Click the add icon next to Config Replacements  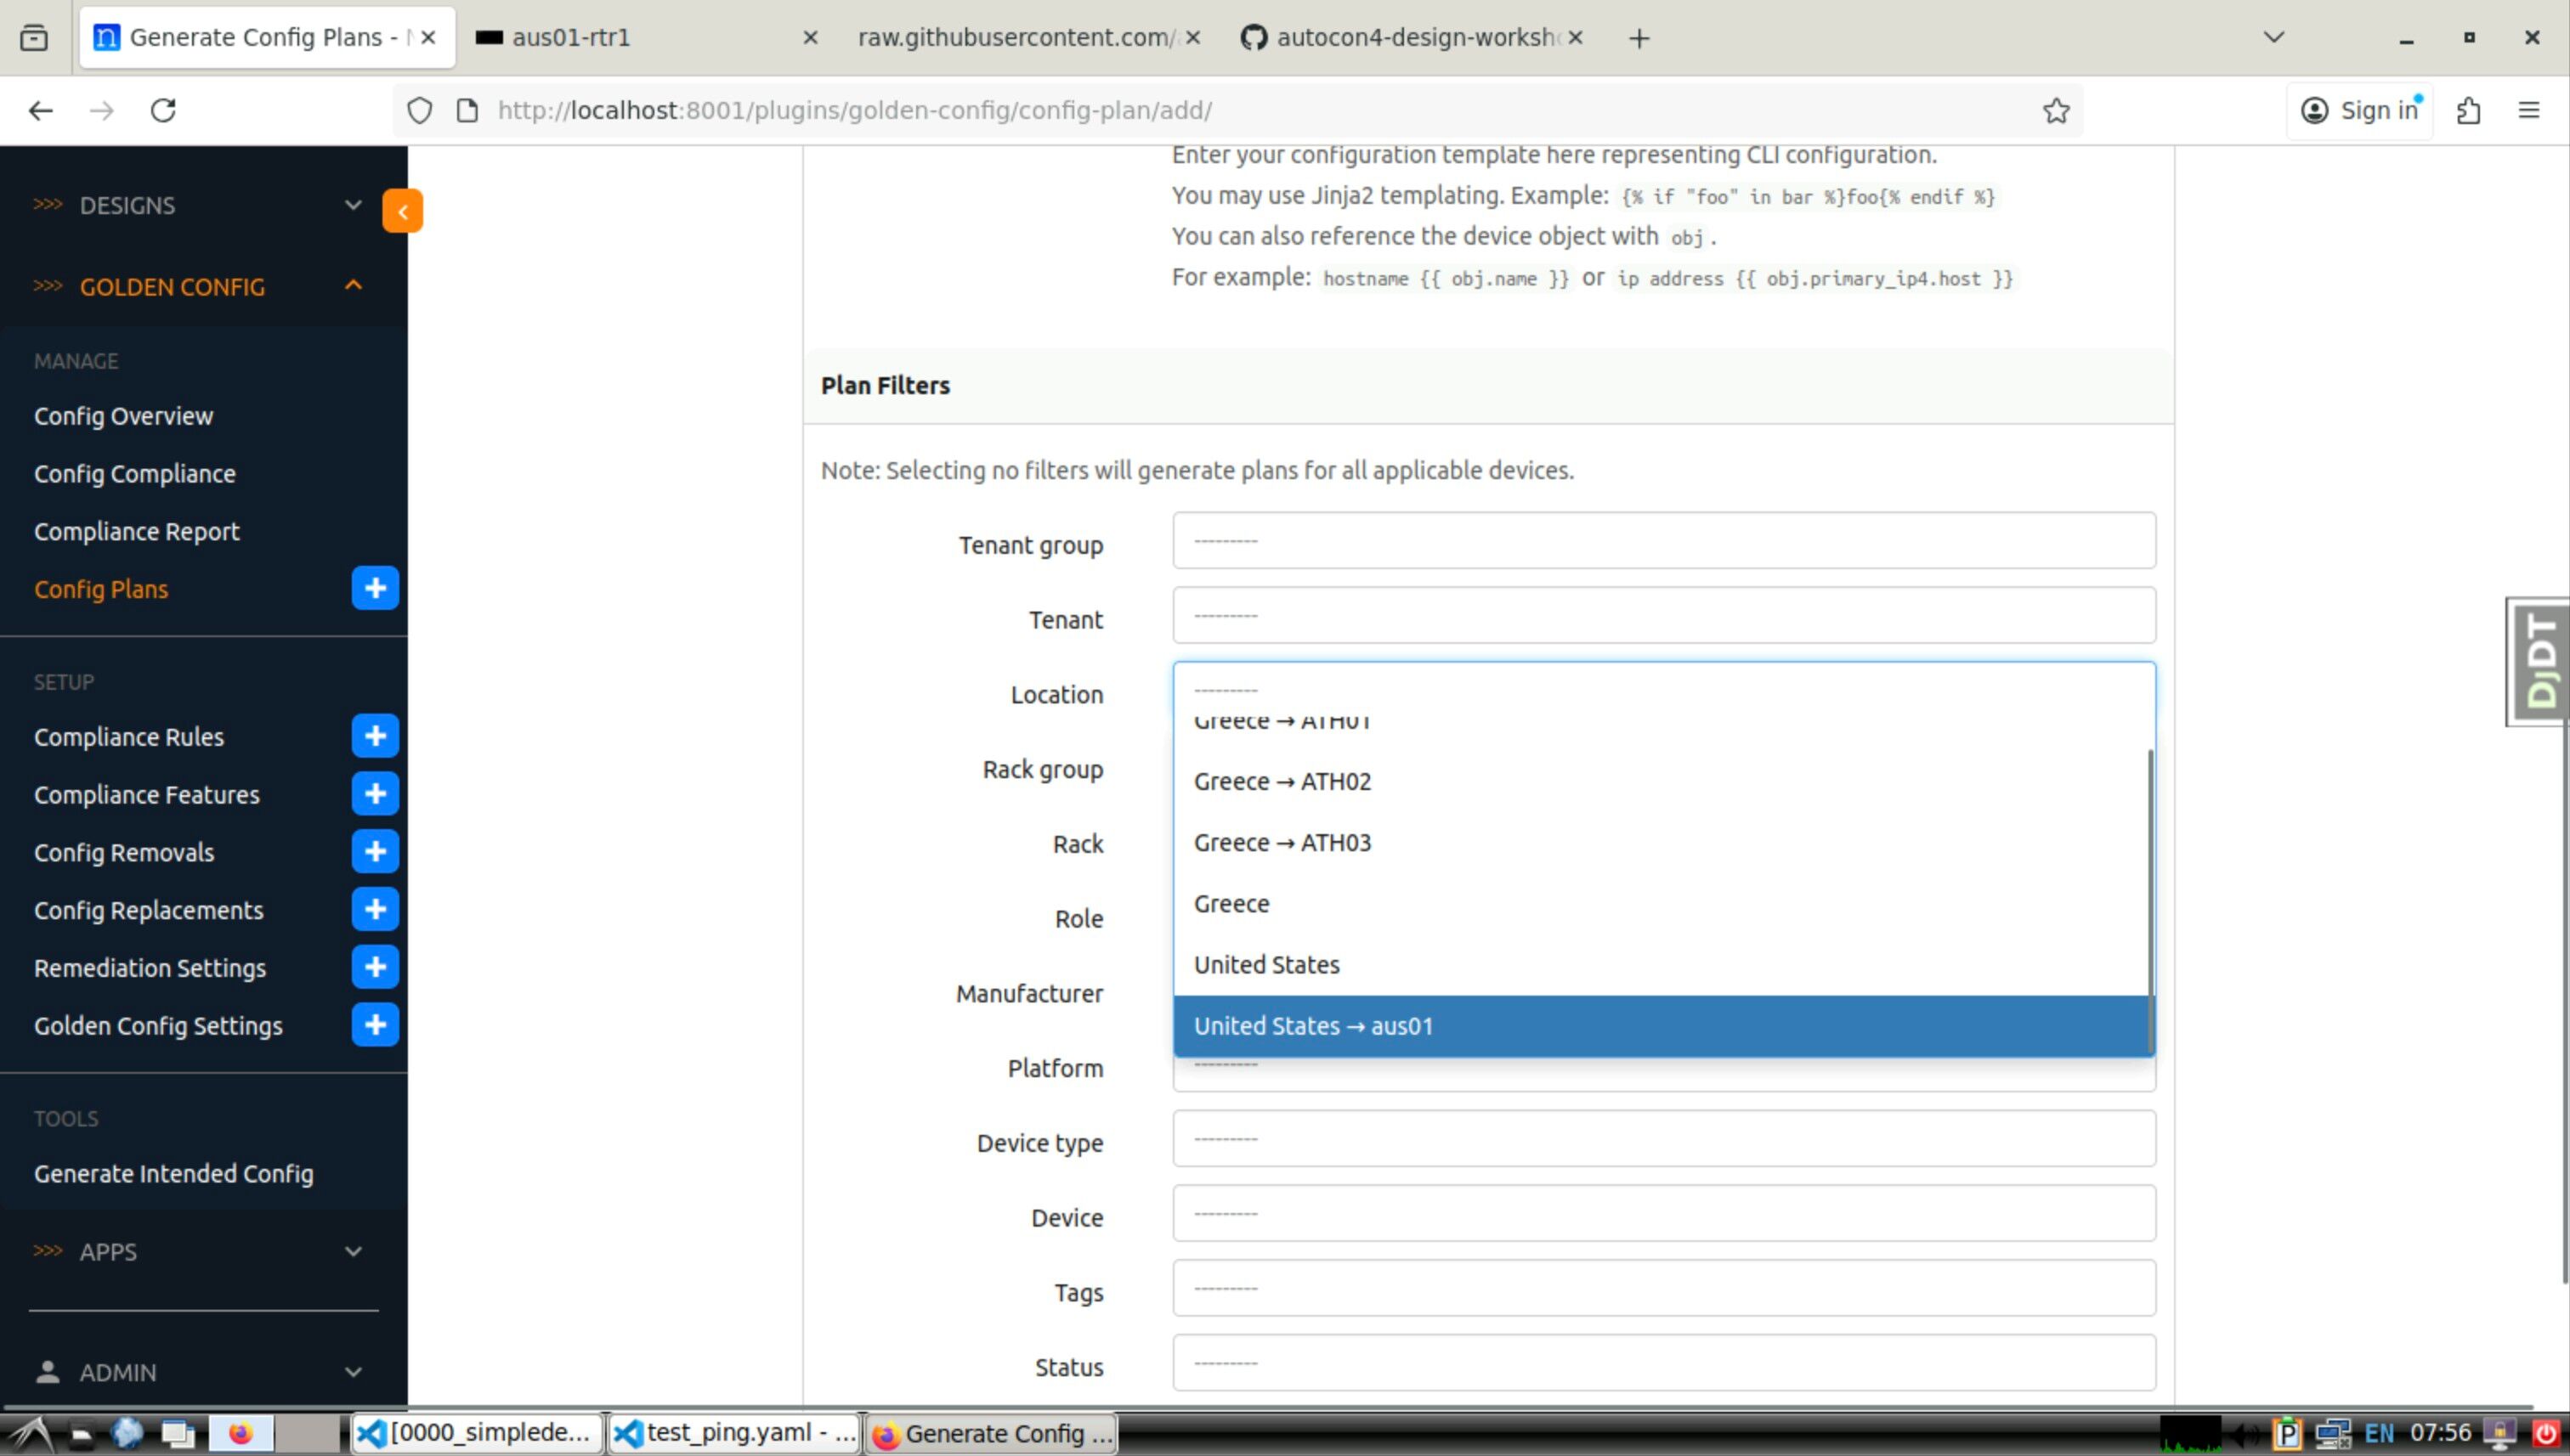(x=375, y=910)
